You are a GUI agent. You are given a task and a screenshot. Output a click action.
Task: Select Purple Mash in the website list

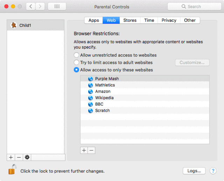pyautogui.click(x=145, y=79)
